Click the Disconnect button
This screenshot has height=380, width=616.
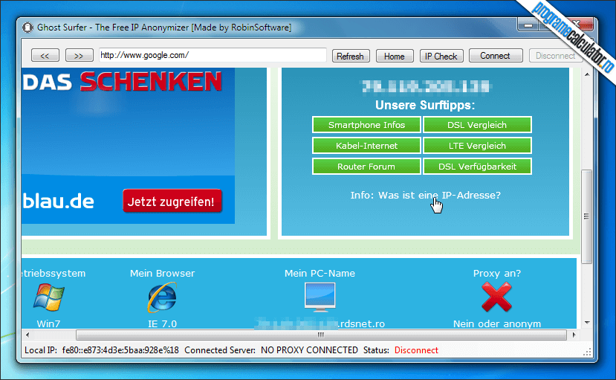pyautogui.click(x=555, y=56)
